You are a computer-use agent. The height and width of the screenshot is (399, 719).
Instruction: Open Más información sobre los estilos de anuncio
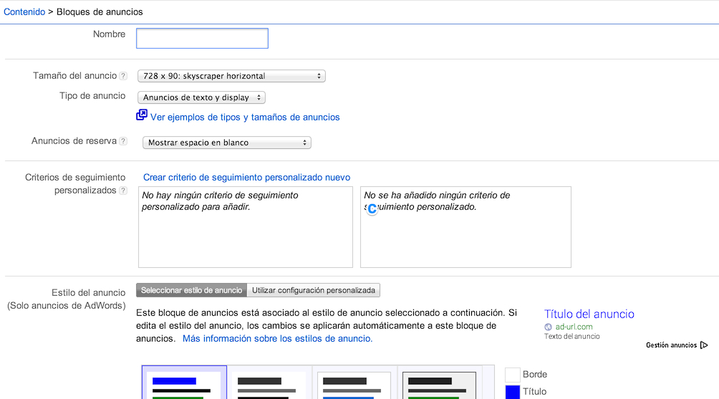click(277, 339)
